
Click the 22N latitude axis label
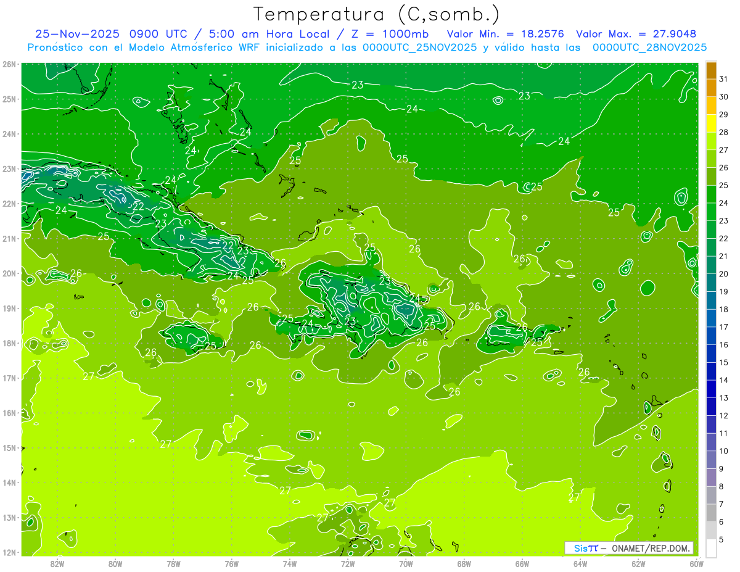tap(10, 204)
